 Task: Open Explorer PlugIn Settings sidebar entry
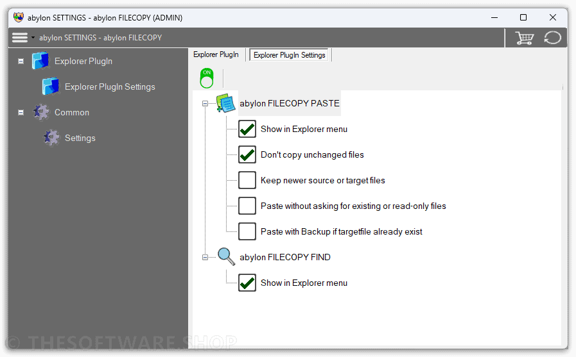pyautogui.click(x=110, y=87)
